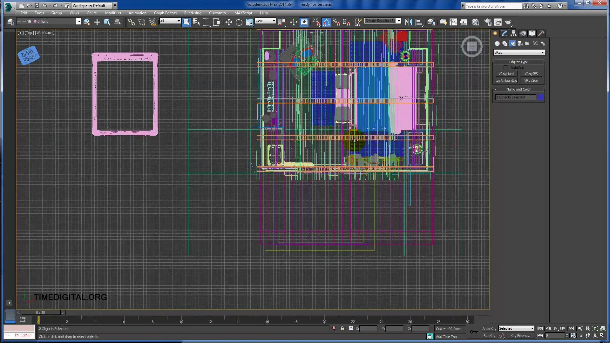Open the Hierarchy command panel tab

[514, 33]
